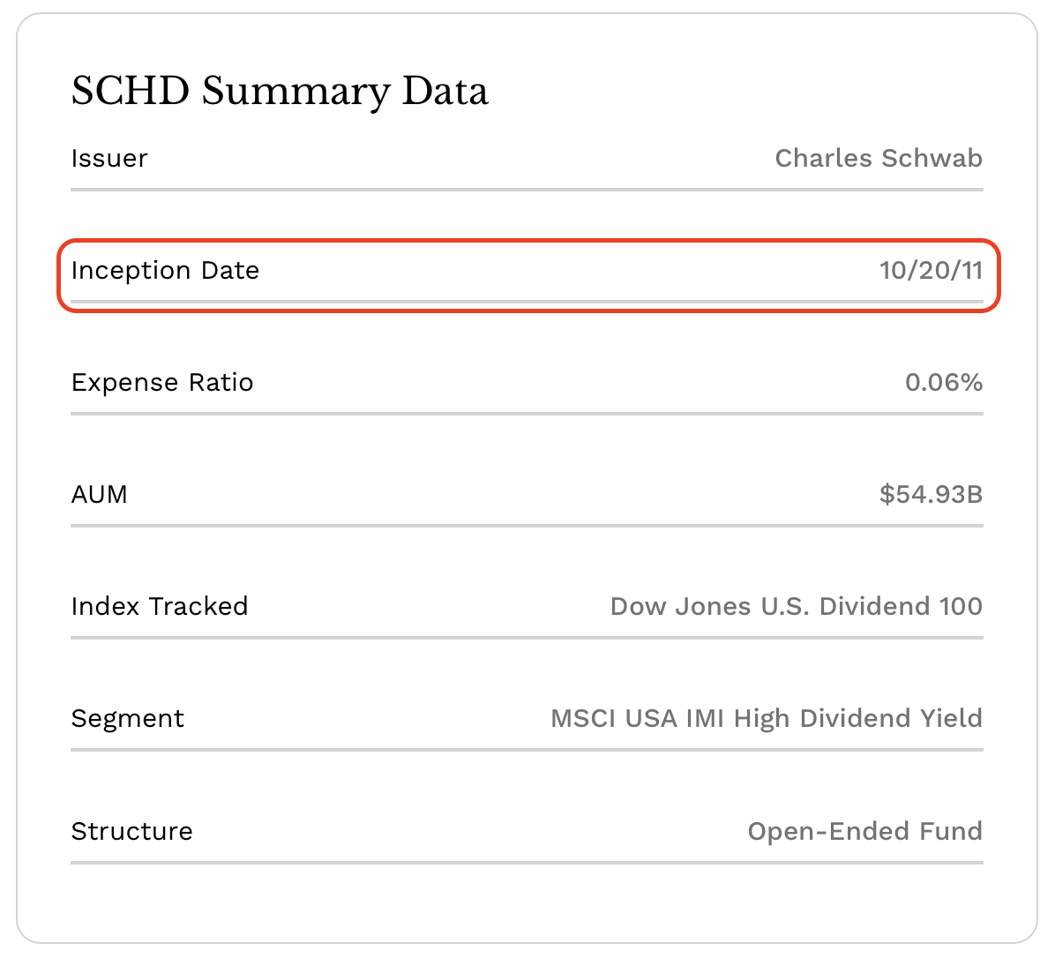Select the Expense Ratio label

tap(162, 383)
